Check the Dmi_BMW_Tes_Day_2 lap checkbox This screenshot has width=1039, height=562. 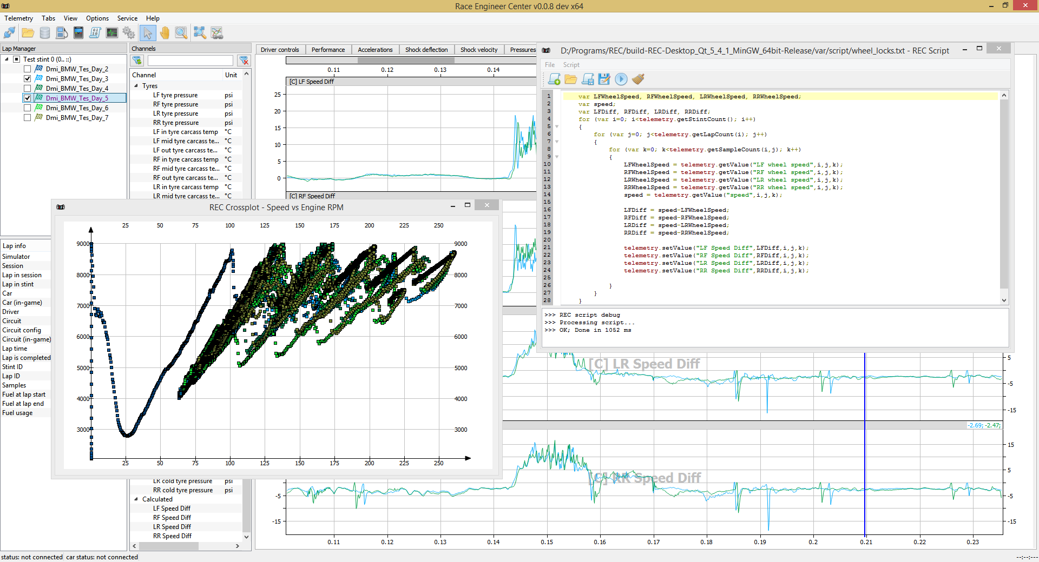[x=27, y=69]
